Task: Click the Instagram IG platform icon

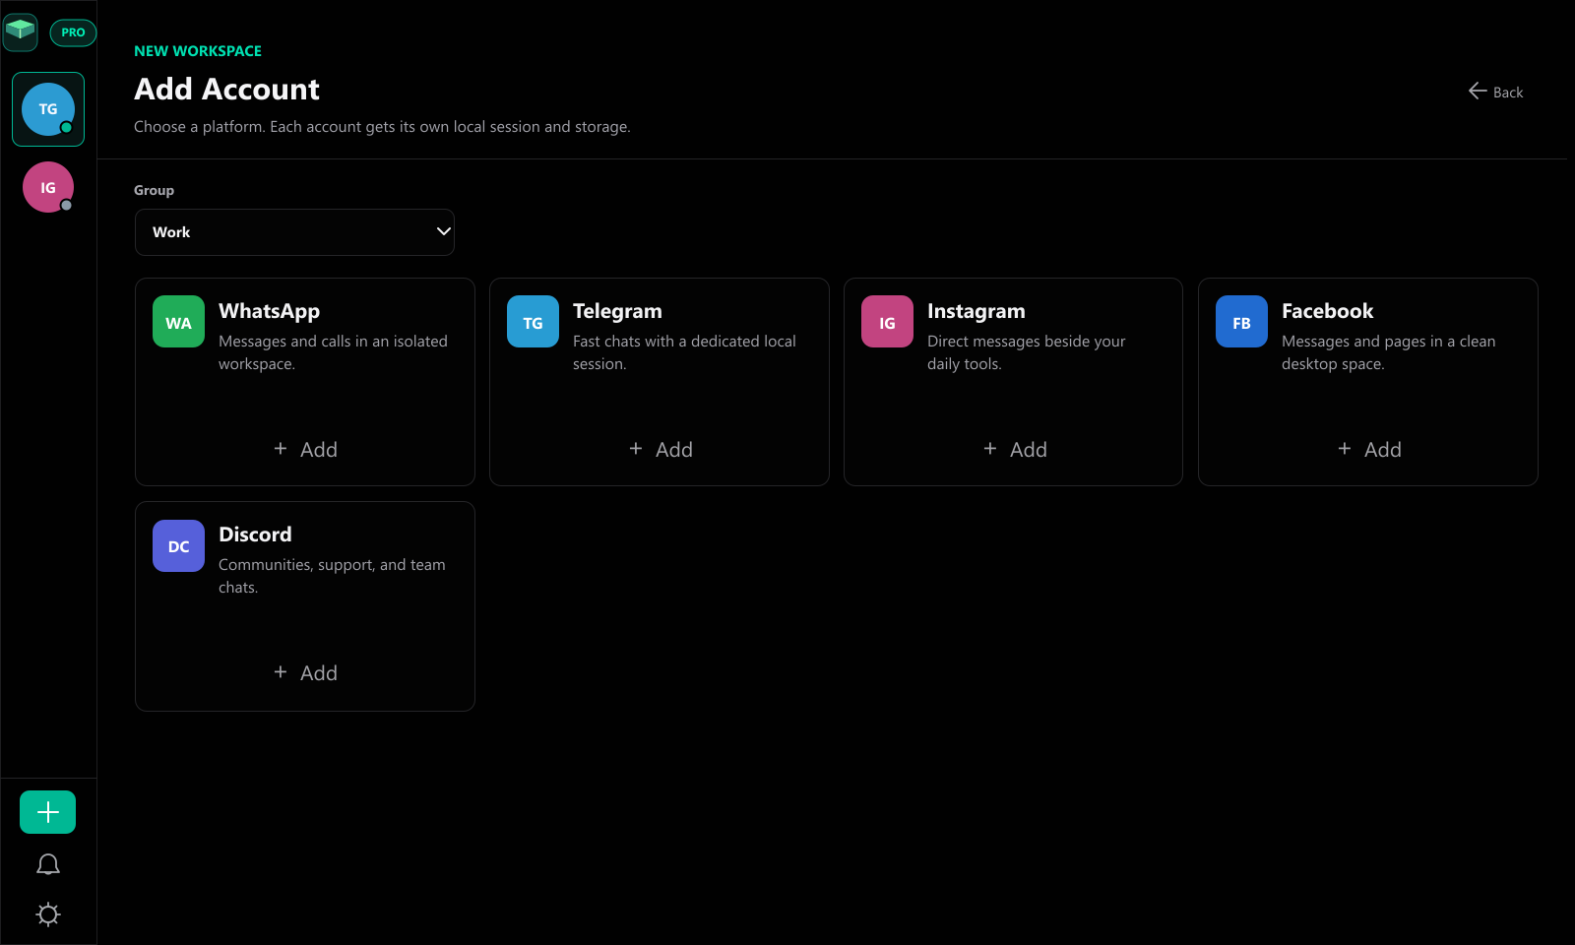Action: click(x=887, y=322)
